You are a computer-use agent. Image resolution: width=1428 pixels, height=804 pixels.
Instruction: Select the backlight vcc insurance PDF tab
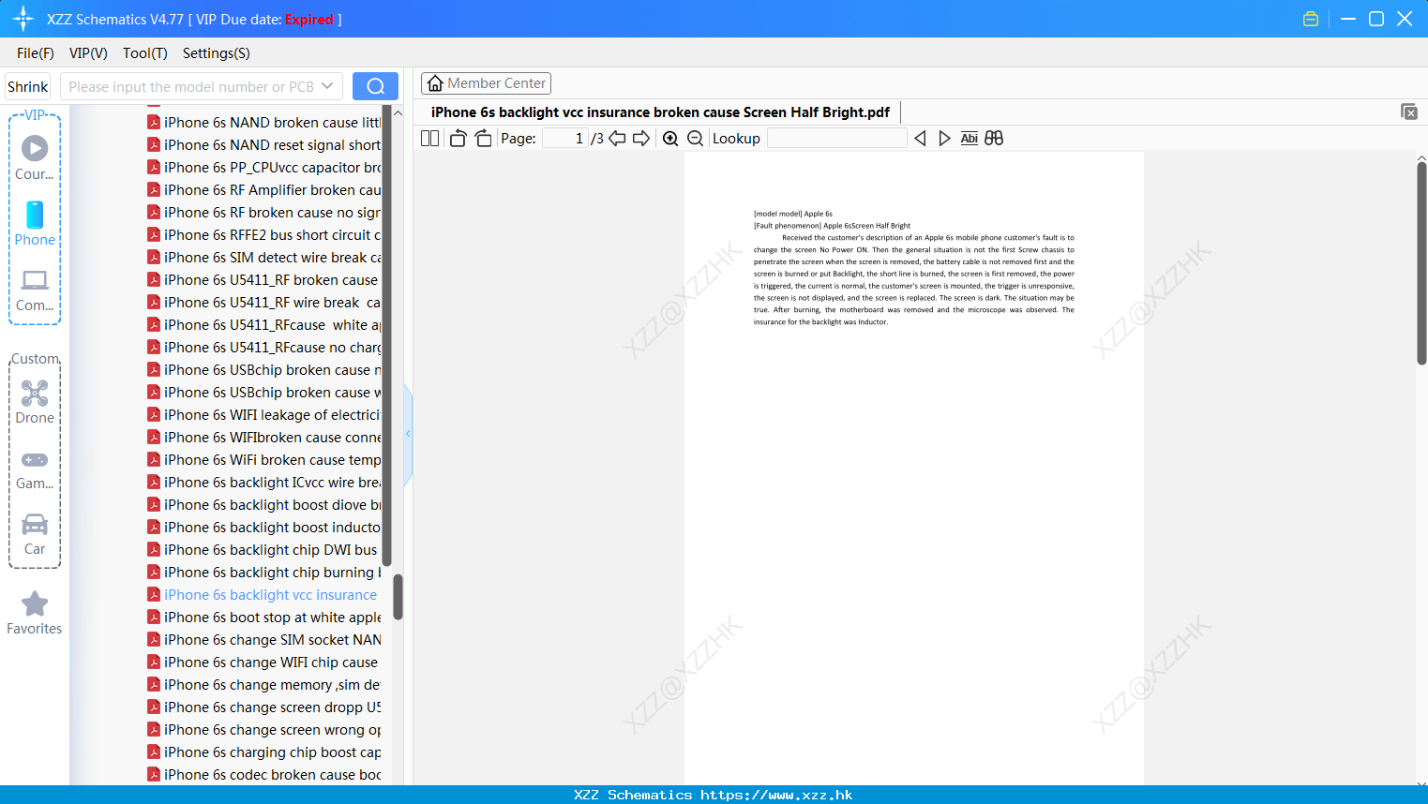660,112
